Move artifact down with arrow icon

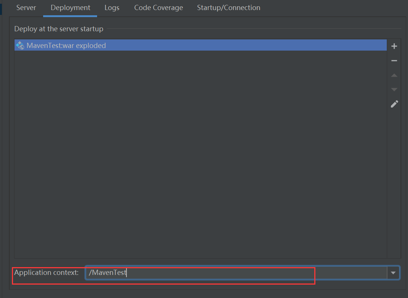(x=394, y=90)
